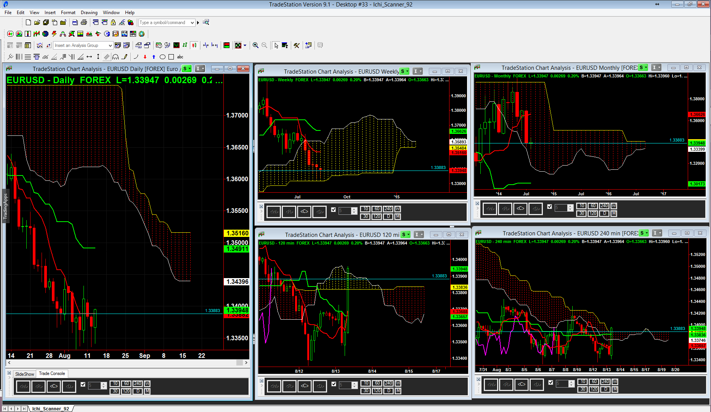Click the zoom out magnifier icon
The width and height of the screenshot is (711, 412).
[264, 45]
